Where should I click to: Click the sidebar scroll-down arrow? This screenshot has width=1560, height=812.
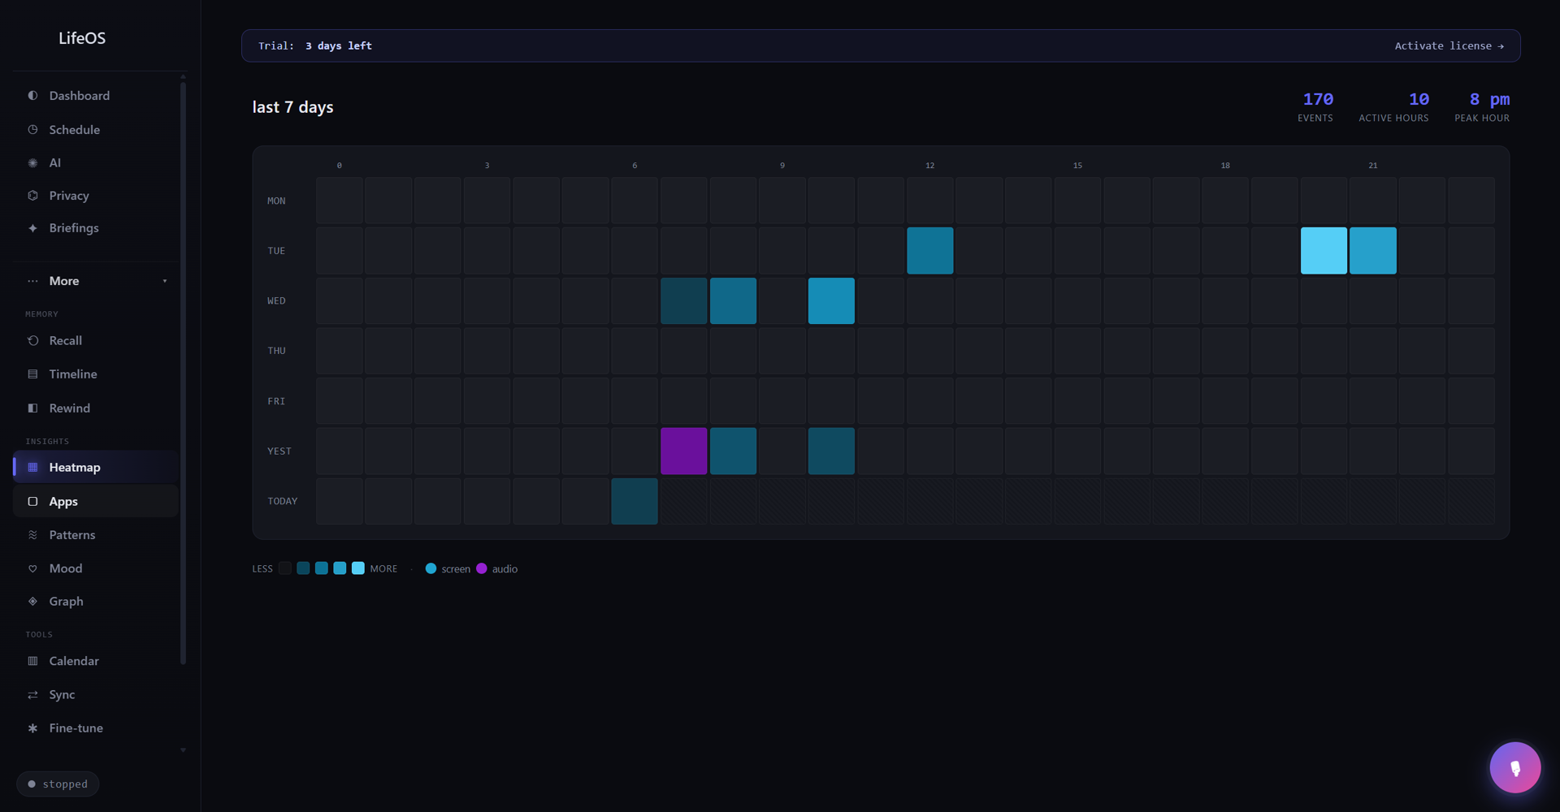(183, 750)
